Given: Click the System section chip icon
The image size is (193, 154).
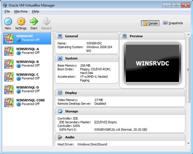Looking at the screenshot, I should pyautogui.click(x=60, y=58).
